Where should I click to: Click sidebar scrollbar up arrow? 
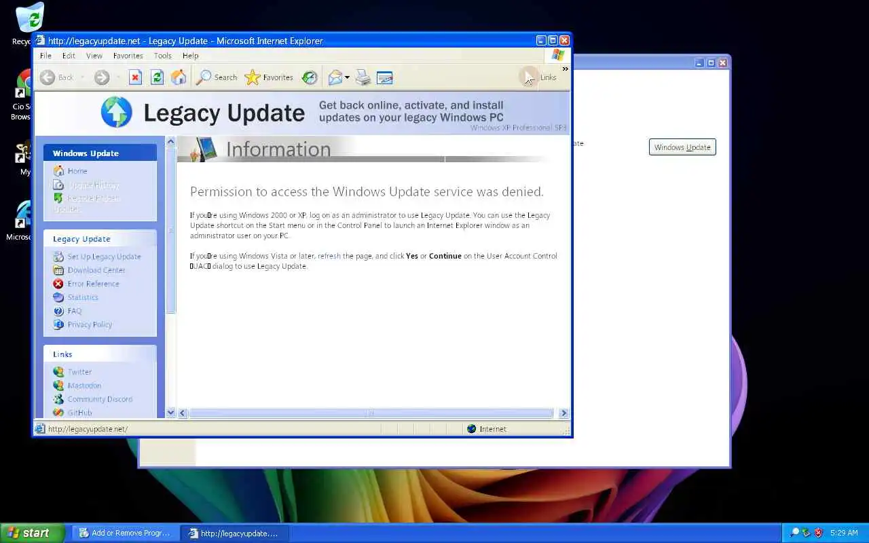click(x=170, y=141)
